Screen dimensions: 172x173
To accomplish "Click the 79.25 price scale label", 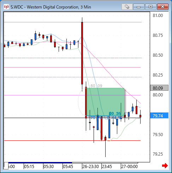I will tap(158, 154).
